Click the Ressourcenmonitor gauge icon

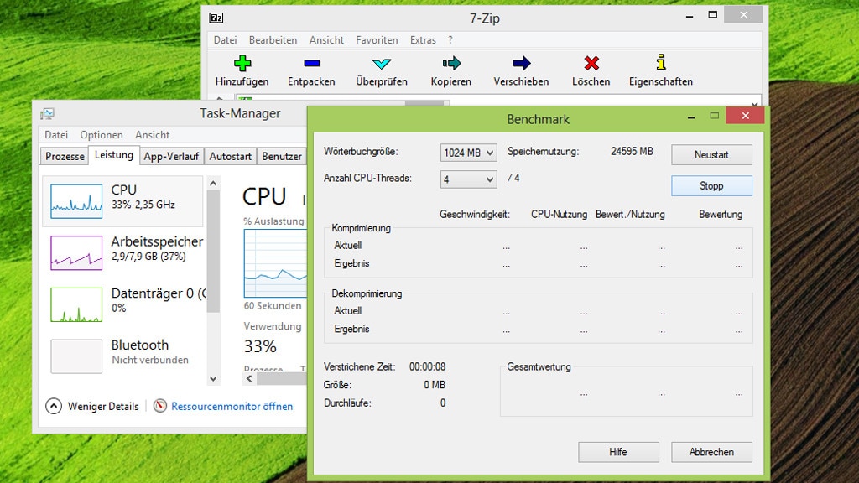pyautogui.click(x=160, y=406)
